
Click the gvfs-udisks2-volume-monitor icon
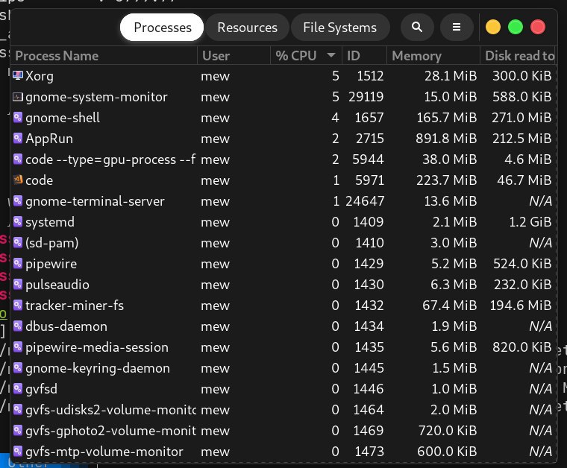point(18,410)
